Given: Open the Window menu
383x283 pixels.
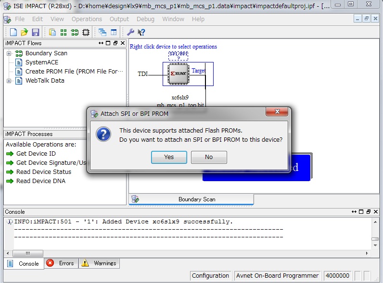Looking at the screenshot, I should (x=173, y=19).
